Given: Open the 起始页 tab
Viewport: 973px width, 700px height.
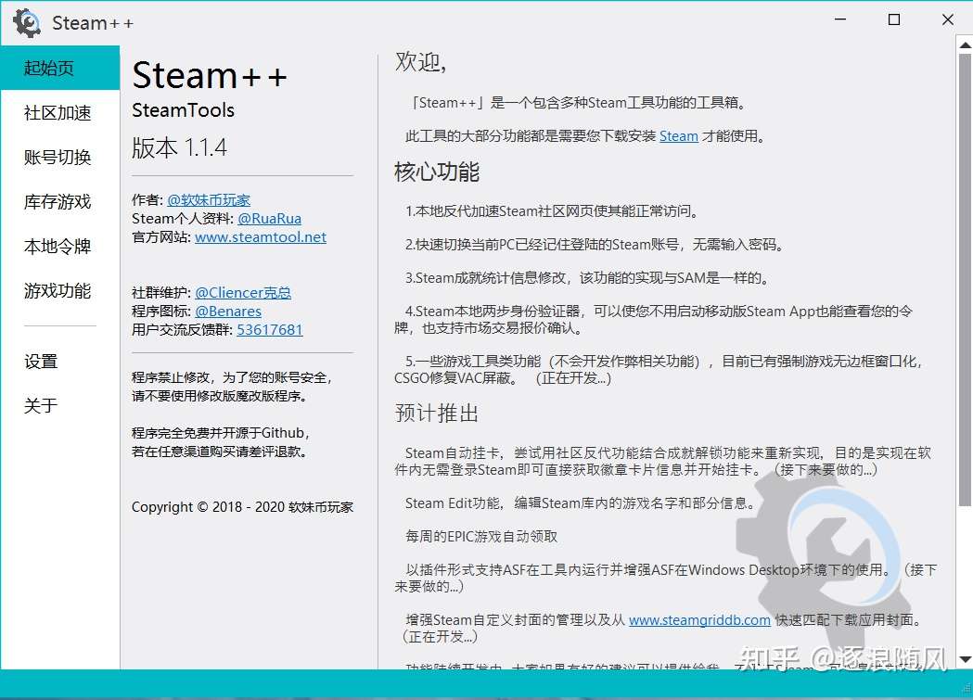Looking at the screenshot, I should click(x=60, y=68).
